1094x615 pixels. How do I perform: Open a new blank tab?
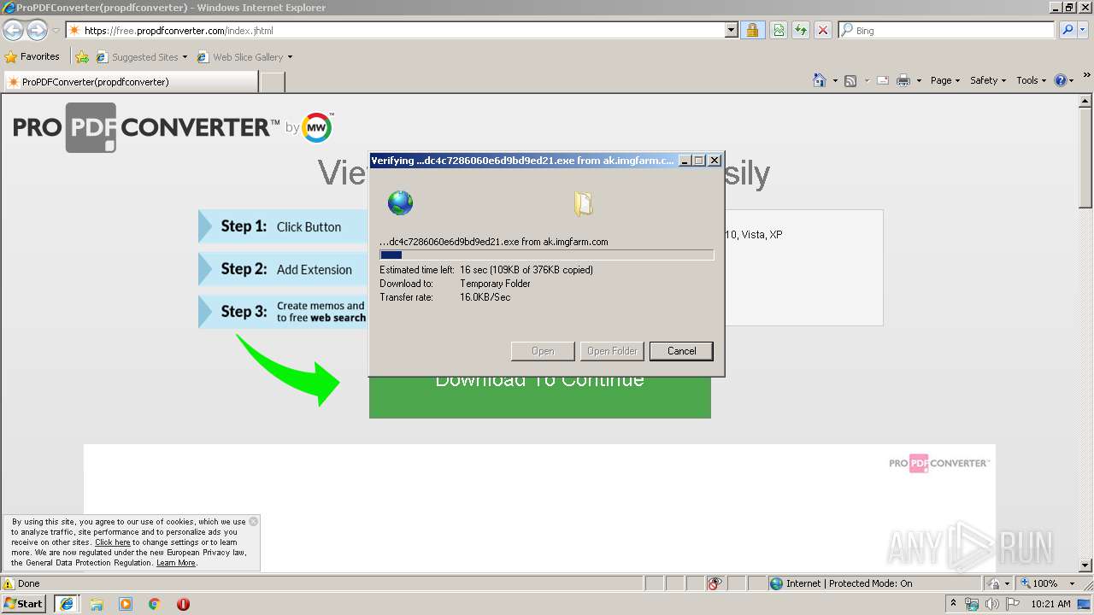(x=272, y=82)
